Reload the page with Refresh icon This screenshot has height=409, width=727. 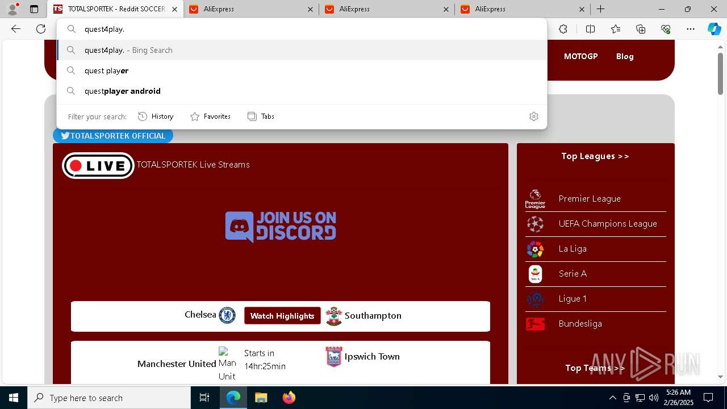[41, 29]
